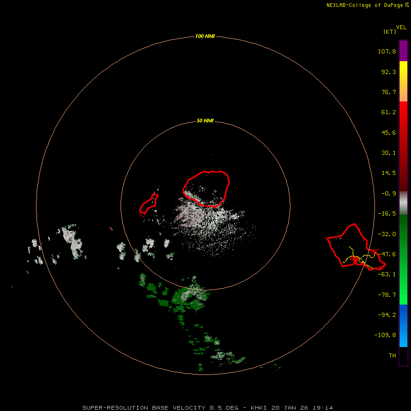Select the 76.7 legend value
Image resolution: width=411 pixels, height=411 pixels.
[389, 92]
